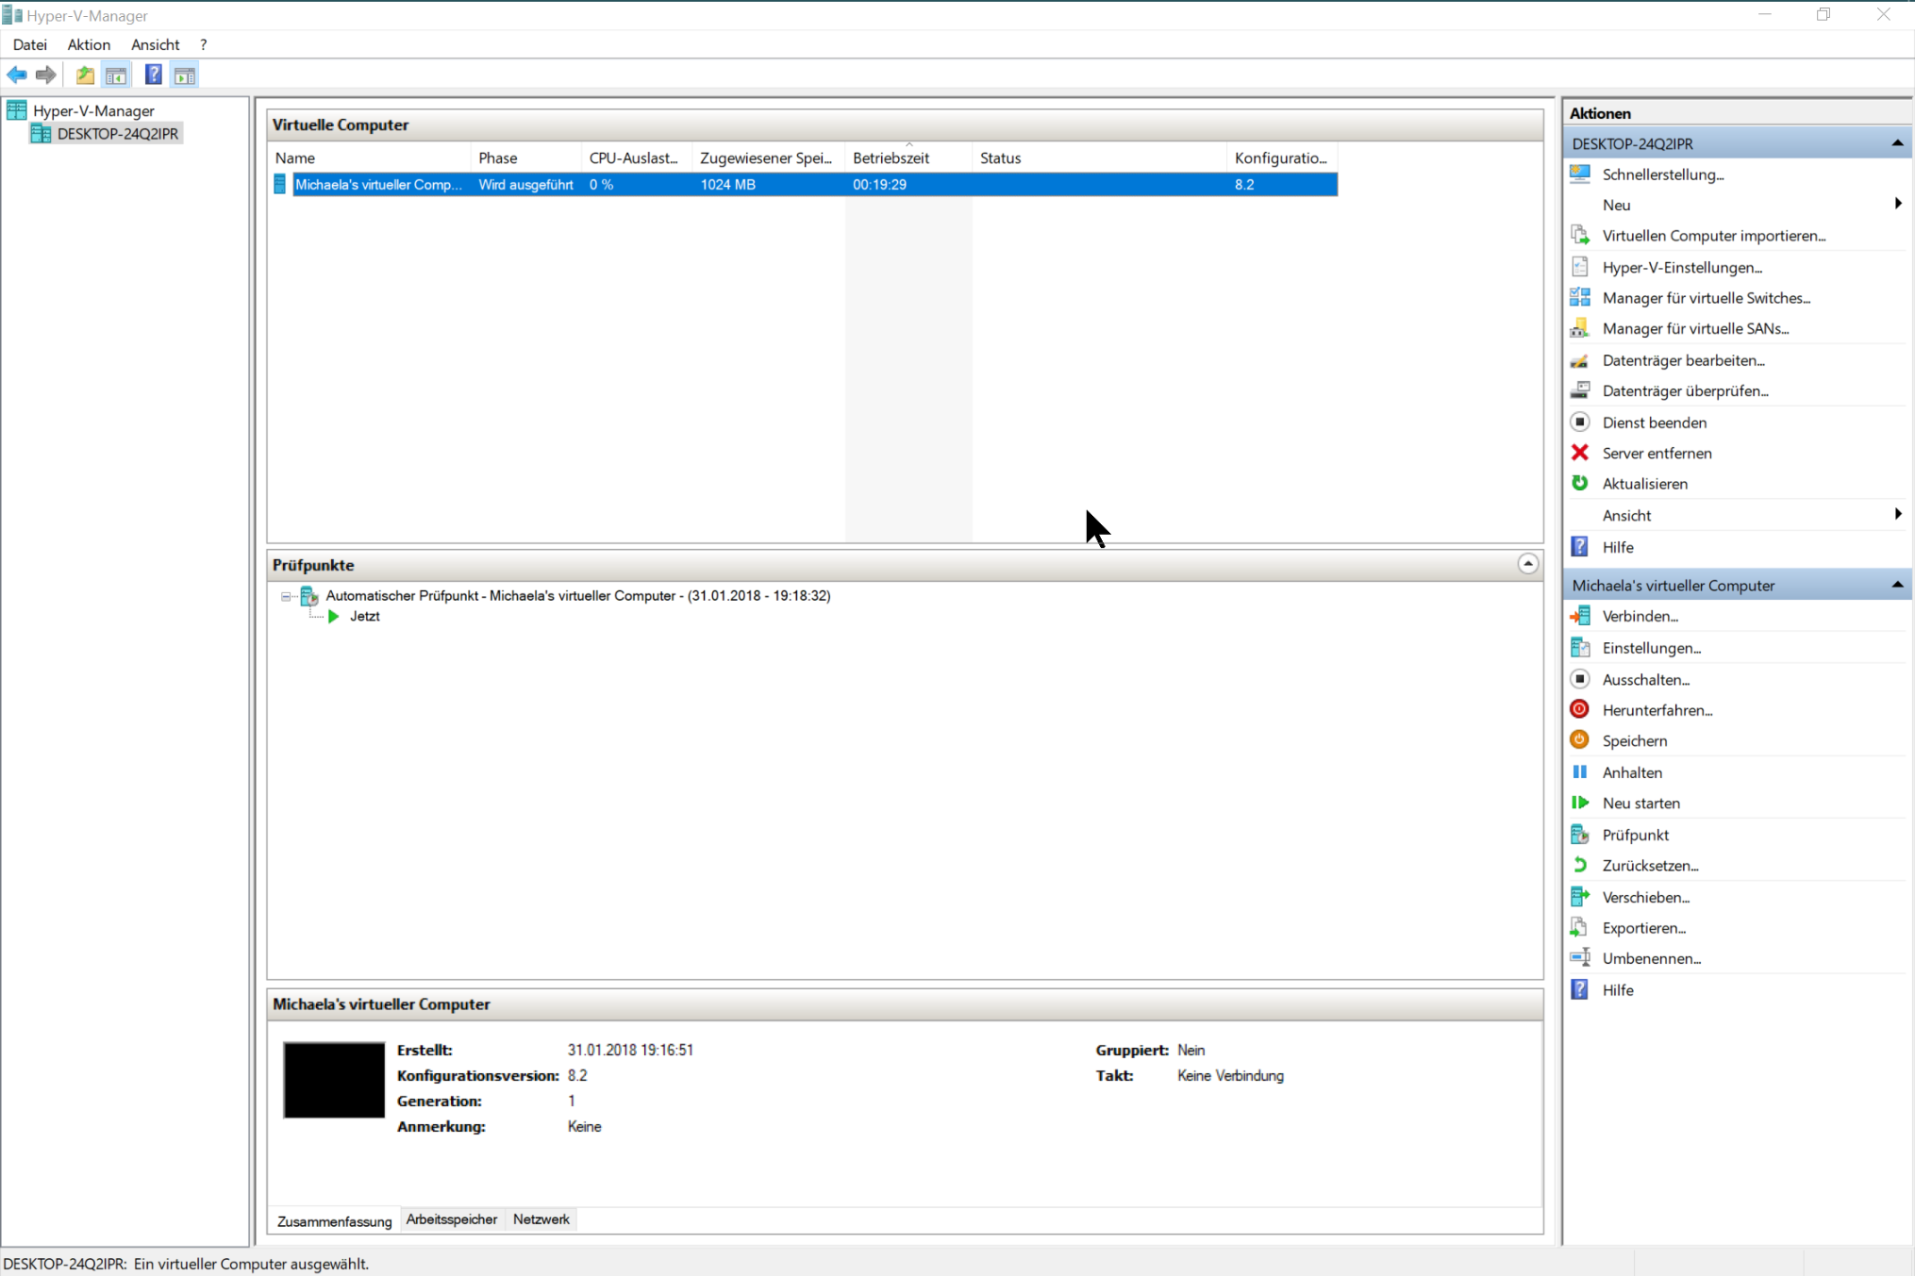Switch to the Arbeitsspeicher tab
This screenshot has height=1276, width=1915.
[x=451, y=1219]
